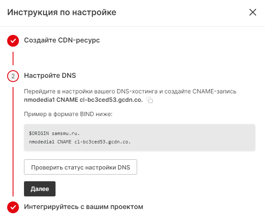
Task: Expand the Интегрируйтесь с вашим проектом step
Action: (x=83, y=206)
